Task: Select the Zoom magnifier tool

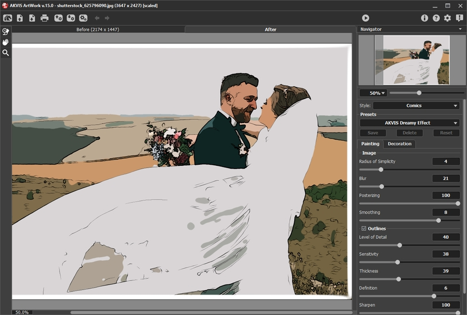Action: (x=6, y=53)
